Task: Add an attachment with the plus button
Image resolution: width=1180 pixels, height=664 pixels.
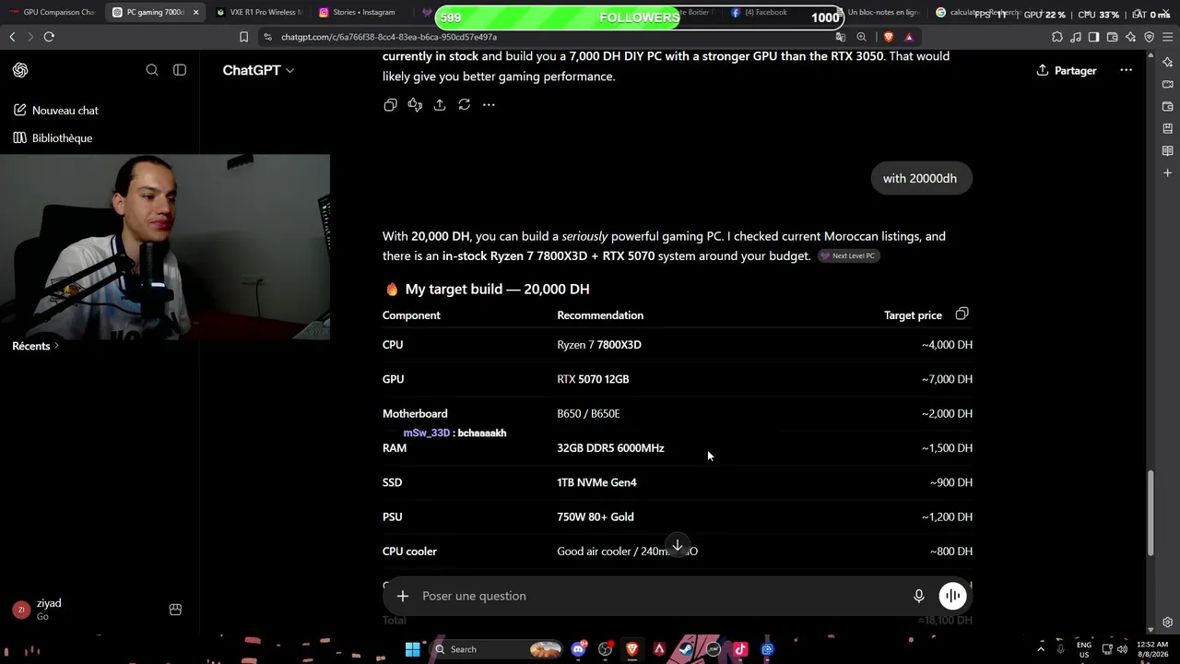Action: coord(403,596)
